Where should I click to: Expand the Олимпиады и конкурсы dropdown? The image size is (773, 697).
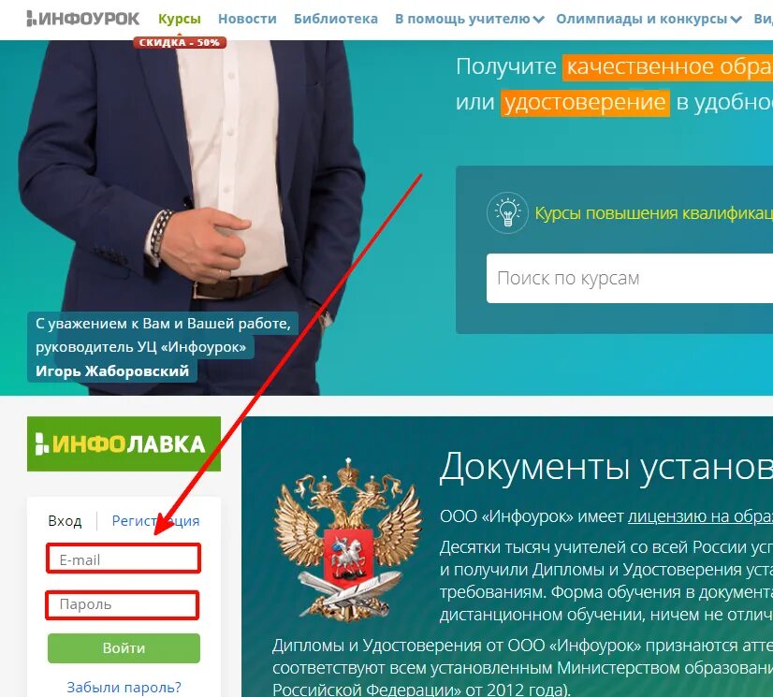point(649,19)
